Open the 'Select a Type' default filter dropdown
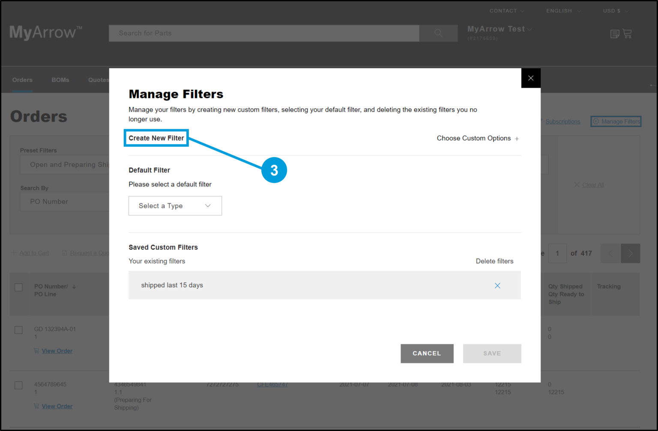Screen dimensions: 658x431 (x=175, y=205)
